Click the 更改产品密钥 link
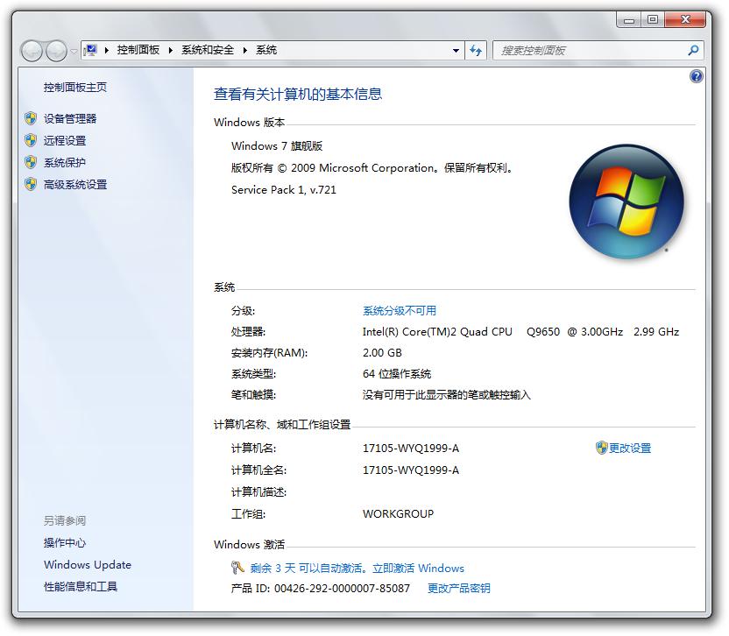Viewport: 729px width, 636px height. [x=458, y=589]
